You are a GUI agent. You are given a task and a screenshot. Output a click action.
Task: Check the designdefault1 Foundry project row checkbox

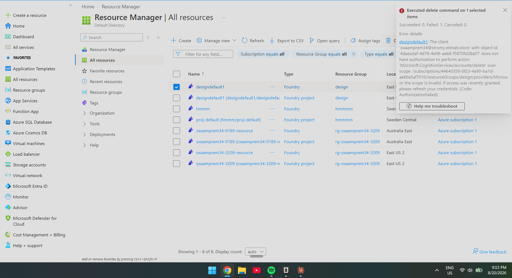point(177,98)
